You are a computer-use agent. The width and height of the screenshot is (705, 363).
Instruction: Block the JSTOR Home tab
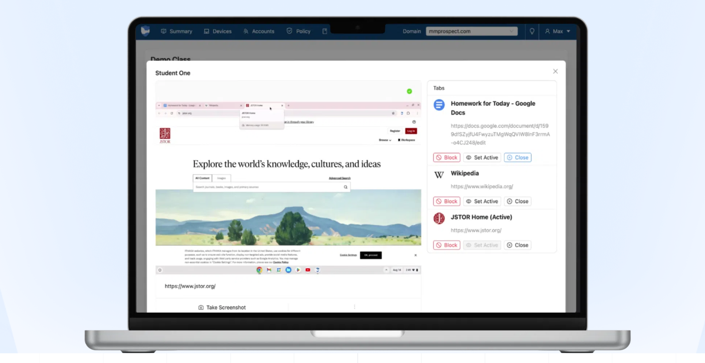click(446, 245)
